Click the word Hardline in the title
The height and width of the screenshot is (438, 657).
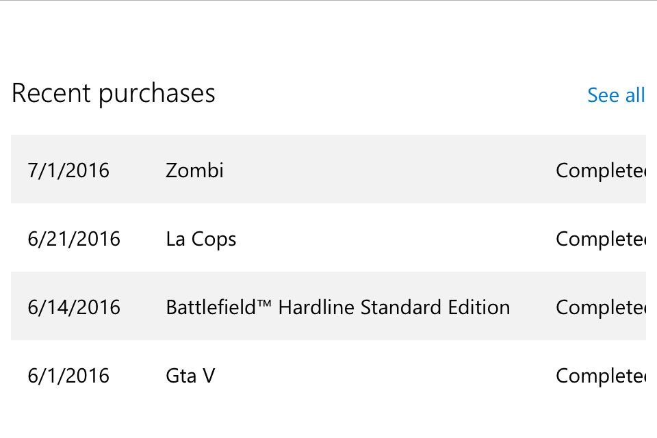316,307
